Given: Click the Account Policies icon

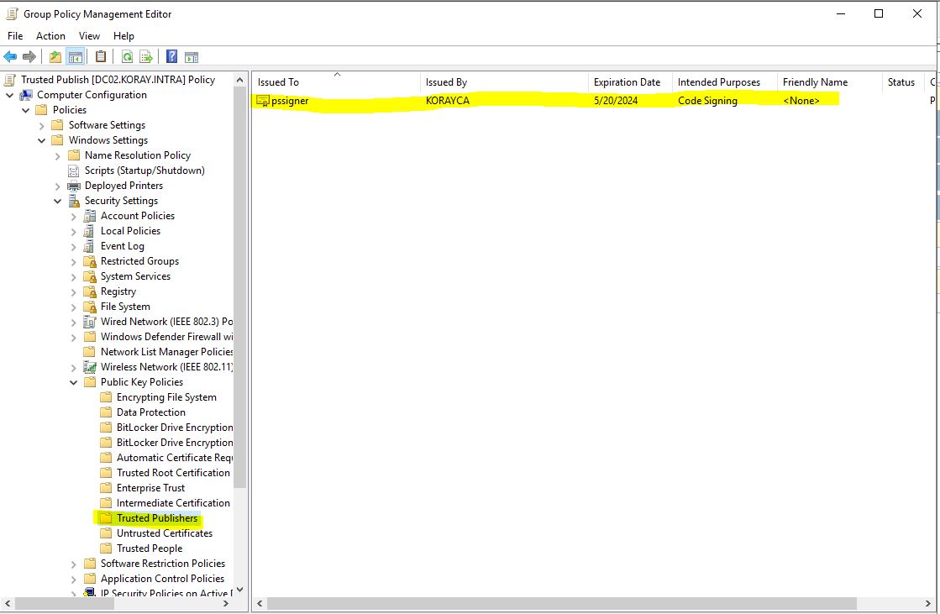Looking at the screenshot, I should coord(89,216).
